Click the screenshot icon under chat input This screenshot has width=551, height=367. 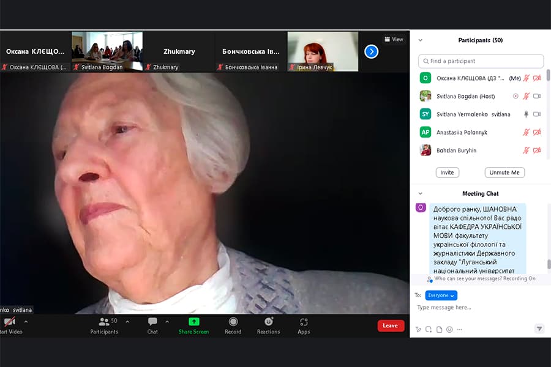(x=429, y=330)
